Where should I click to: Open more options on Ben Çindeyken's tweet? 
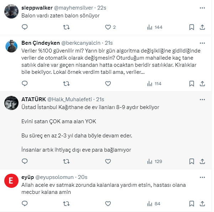pos(202,43)
